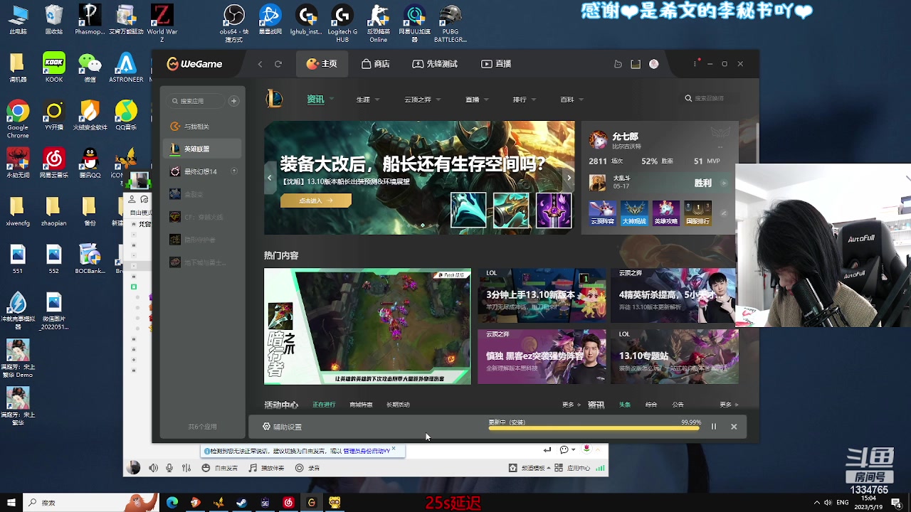Switch to 头条 news tab
911x512 pixels.
pyautogui.click(x=624, y=405)
